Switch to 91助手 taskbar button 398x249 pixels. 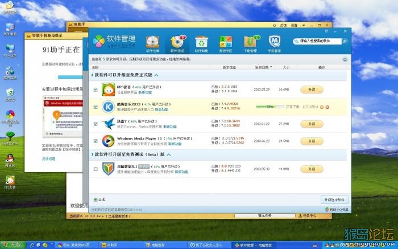coord(121,245)
